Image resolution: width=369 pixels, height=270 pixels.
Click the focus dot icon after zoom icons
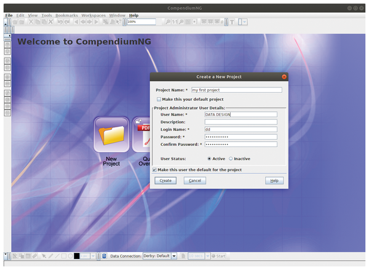(x=194, y=22)
